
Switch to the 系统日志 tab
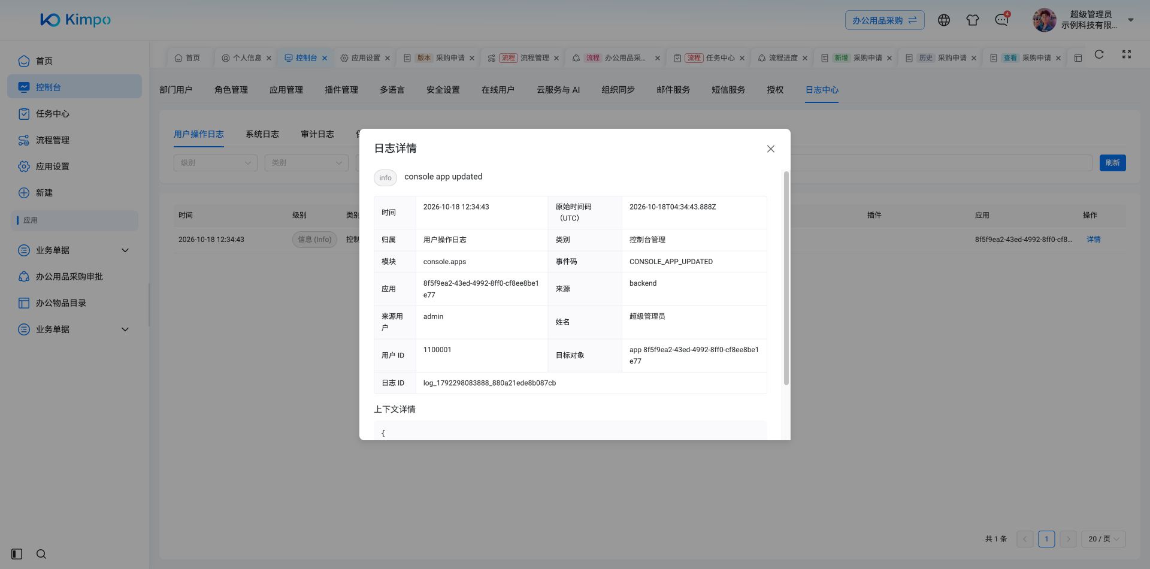point(262,134)
